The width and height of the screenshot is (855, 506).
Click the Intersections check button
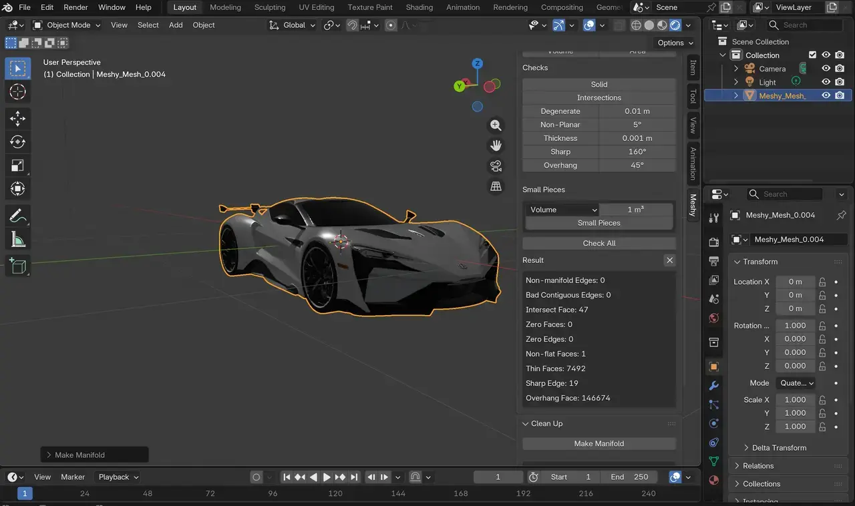tap(599, 97)
